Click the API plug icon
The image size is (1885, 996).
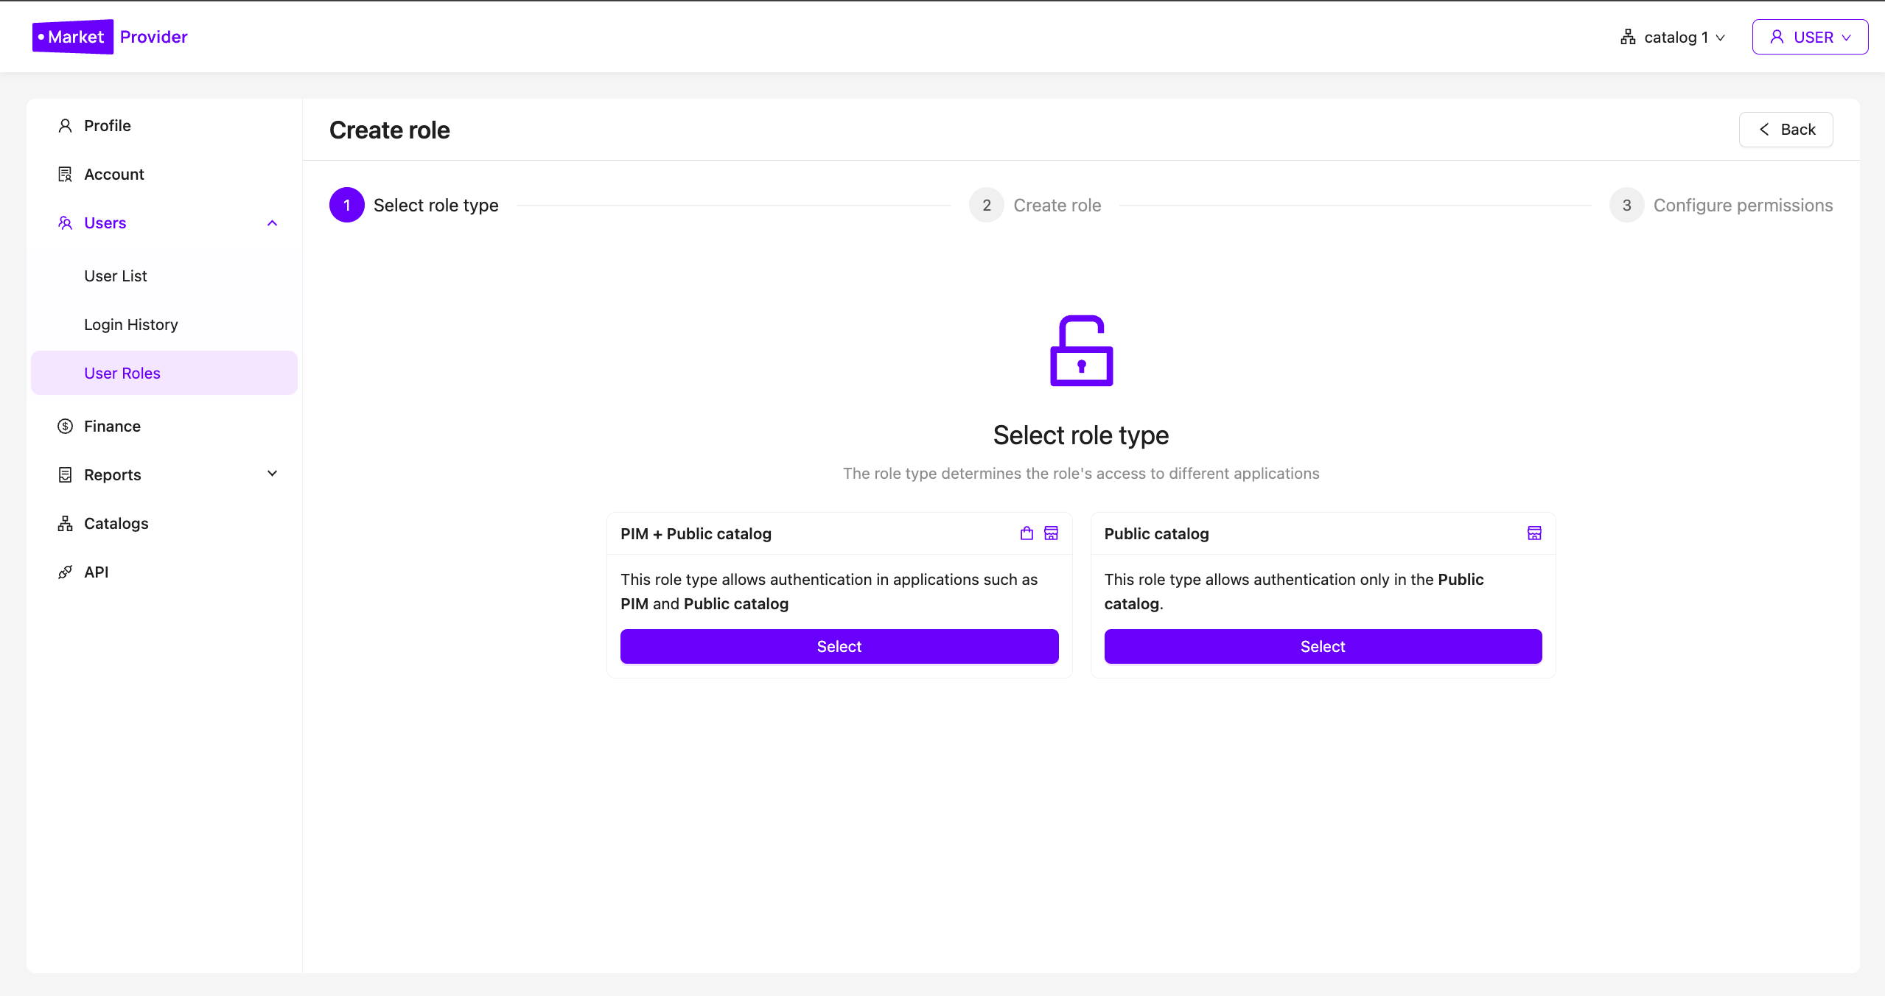coord(65,572)
